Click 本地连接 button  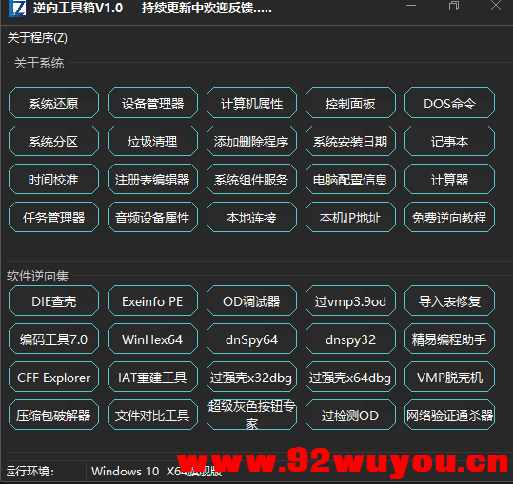pos(251,218)
